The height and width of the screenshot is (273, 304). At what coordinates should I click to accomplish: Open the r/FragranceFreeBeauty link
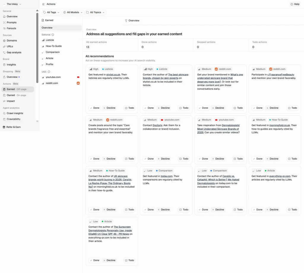click(281, 75)
